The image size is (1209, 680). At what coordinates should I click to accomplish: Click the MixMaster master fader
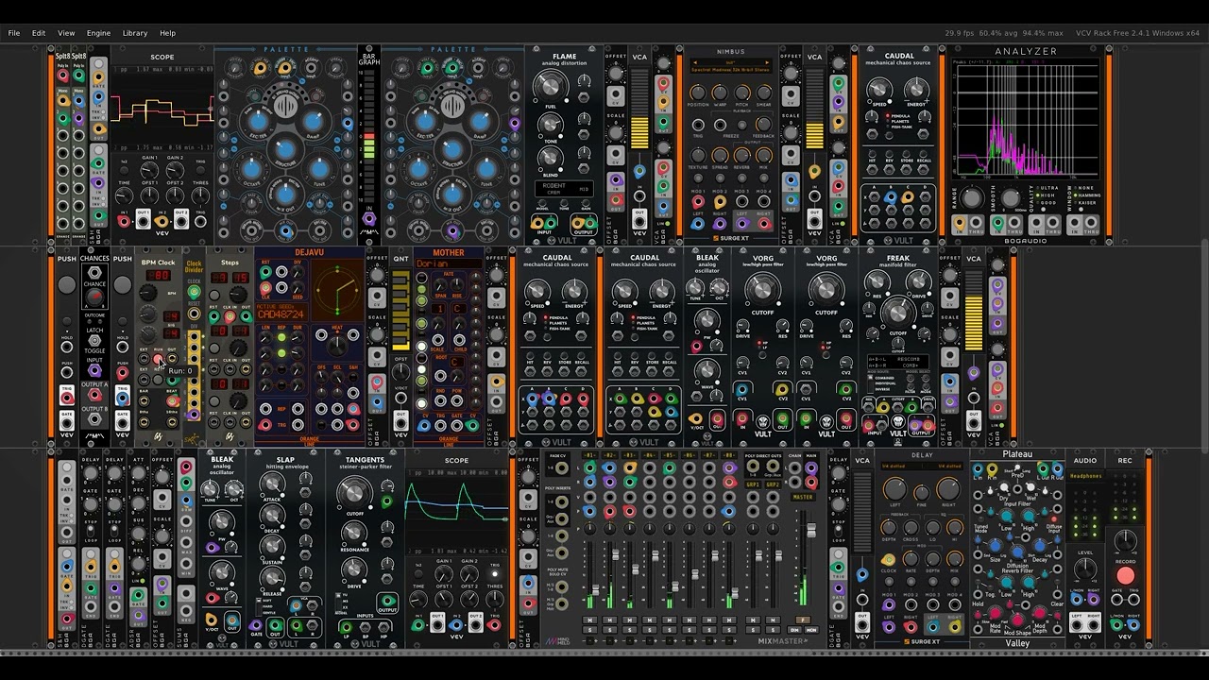810,532
